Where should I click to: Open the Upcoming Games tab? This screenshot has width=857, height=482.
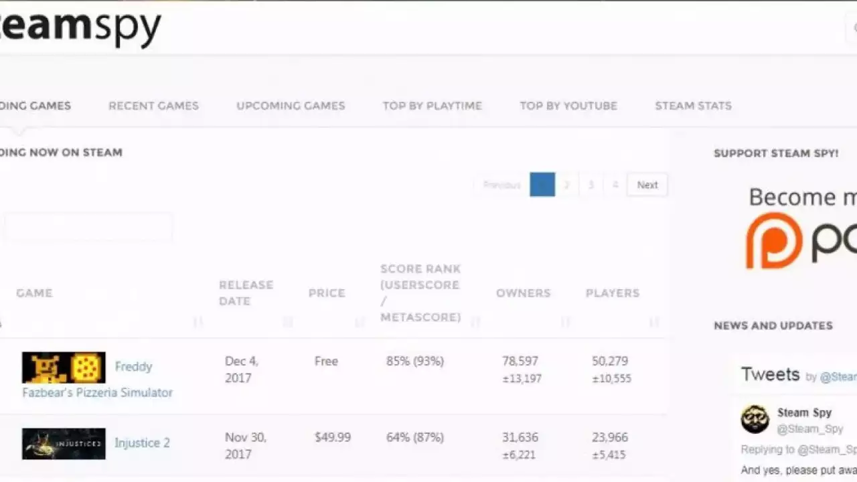tap(291, 106)
